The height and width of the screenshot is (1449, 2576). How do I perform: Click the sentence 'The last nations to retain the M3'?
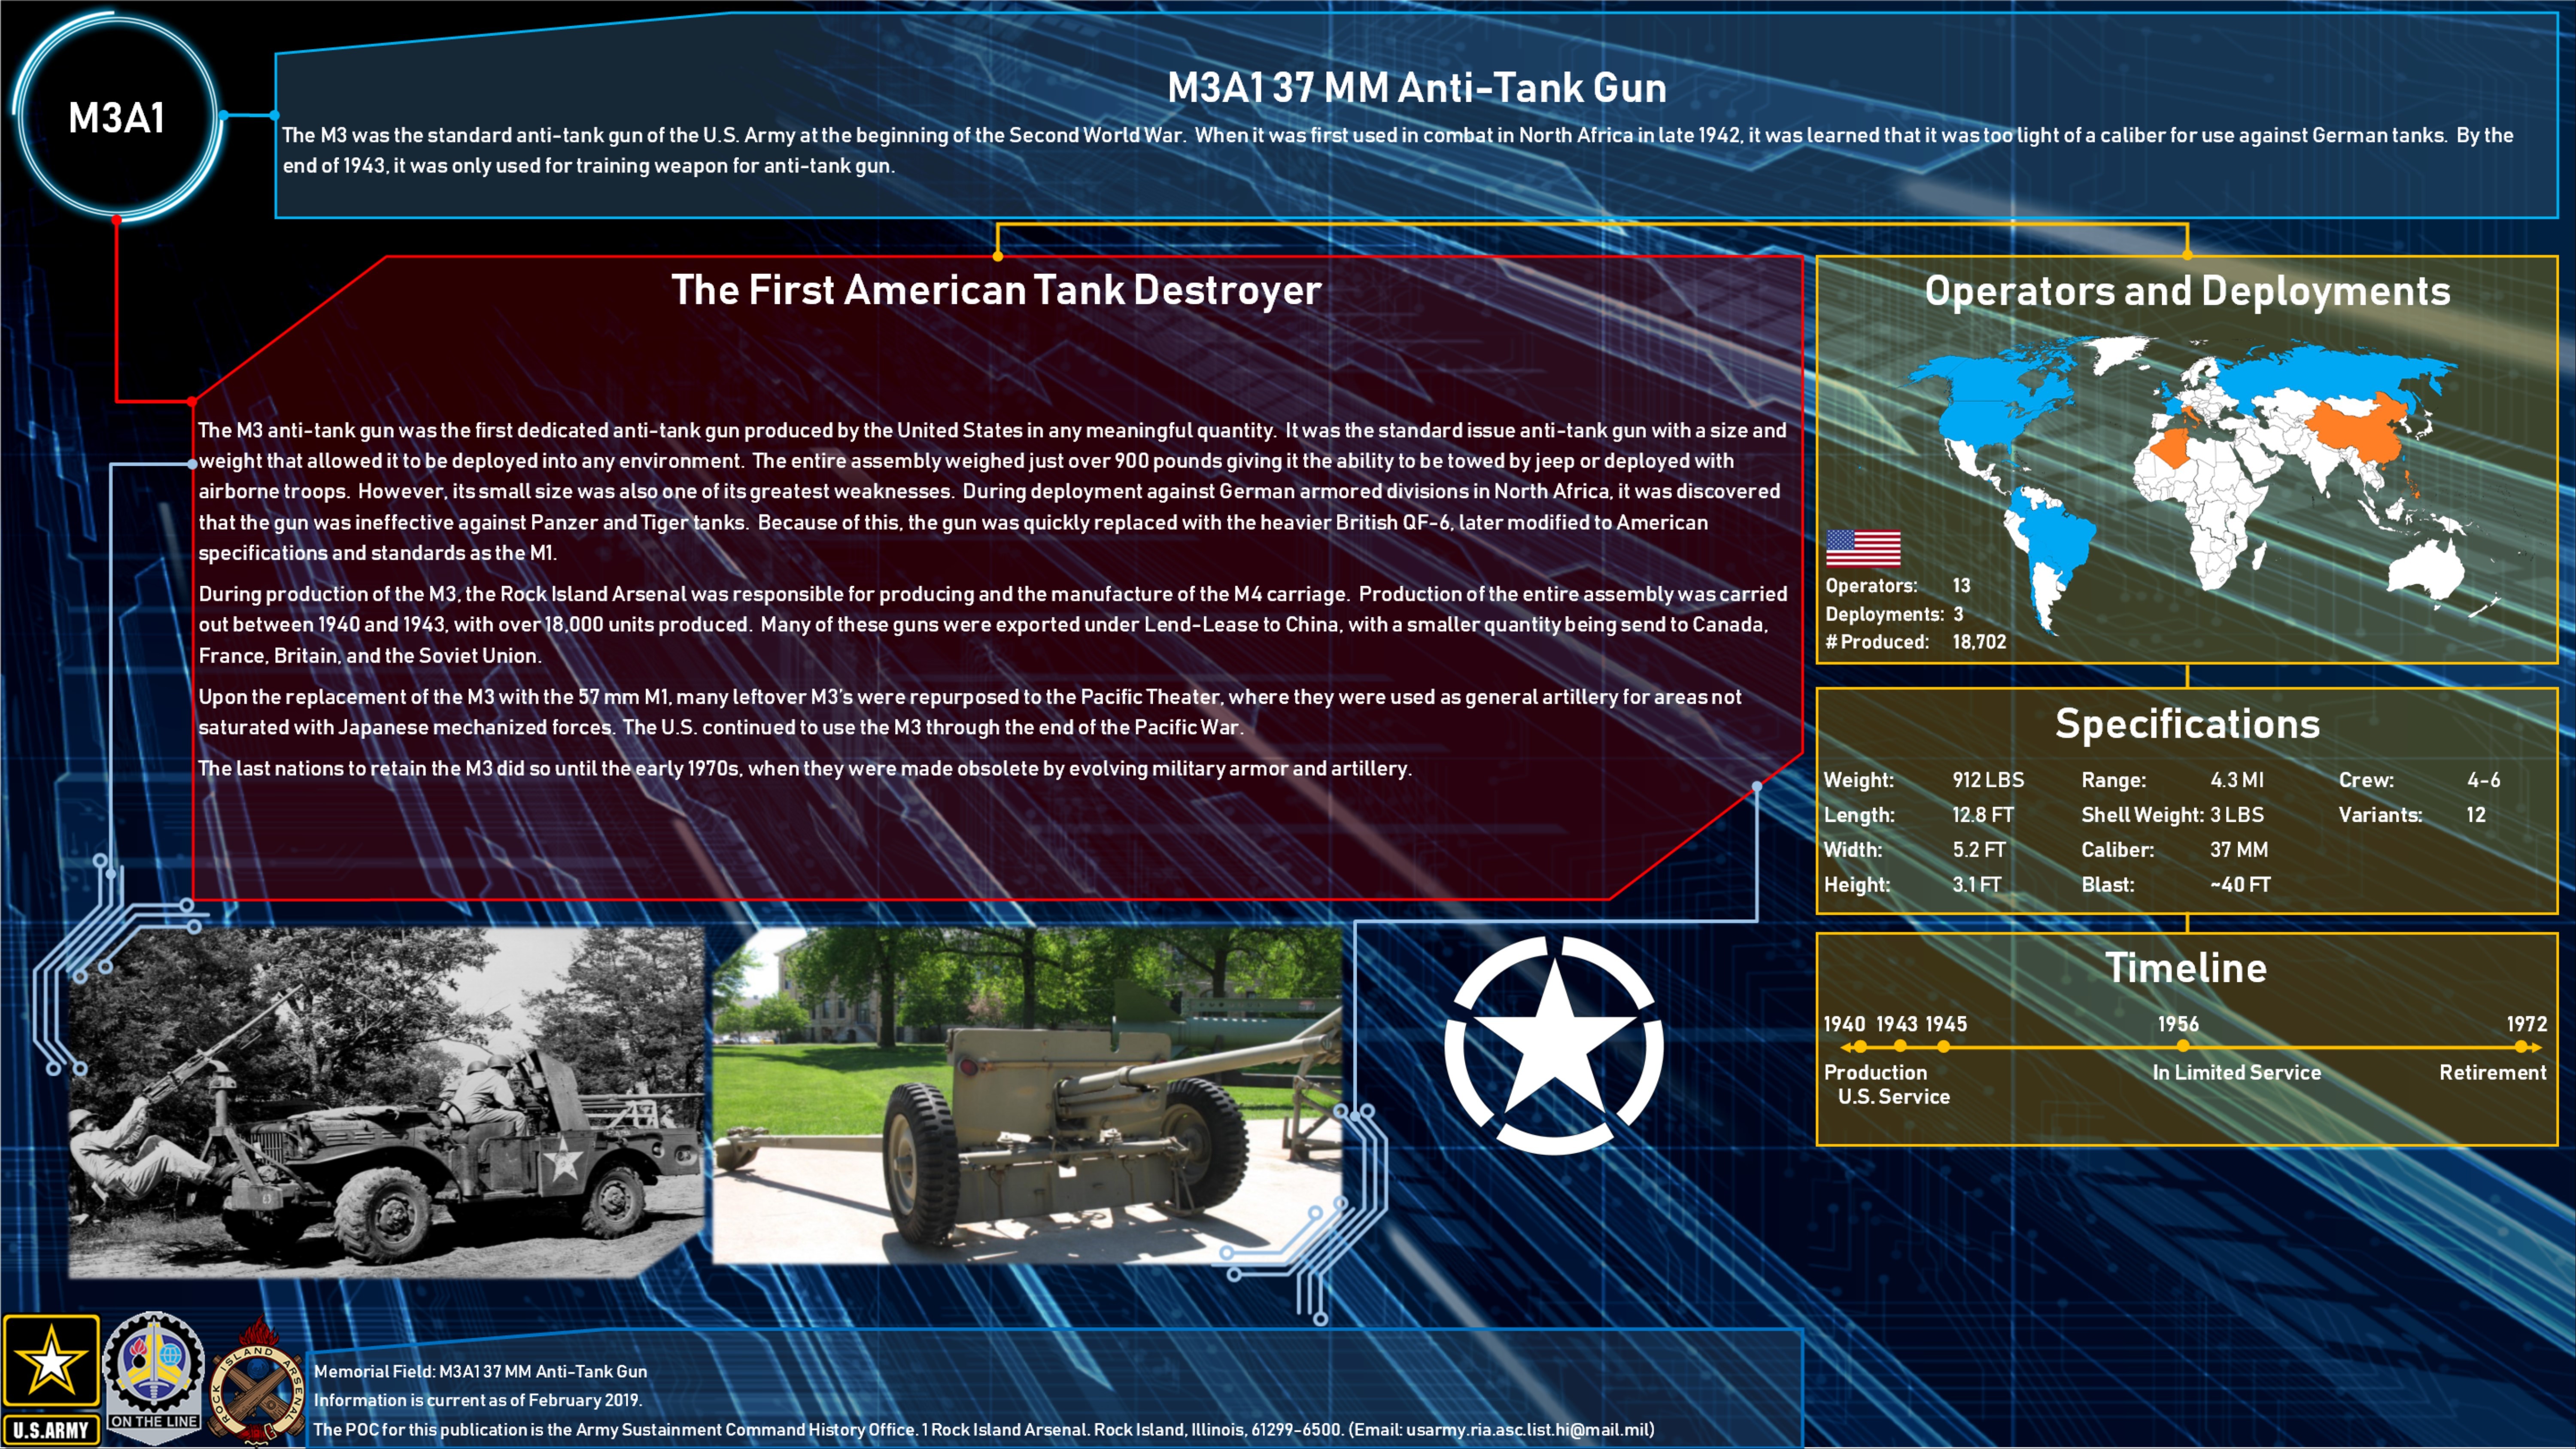coord(805,768)
